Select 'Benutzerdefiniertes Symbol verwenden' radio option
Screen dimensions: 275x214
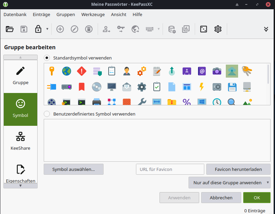[x=47, y=114]
